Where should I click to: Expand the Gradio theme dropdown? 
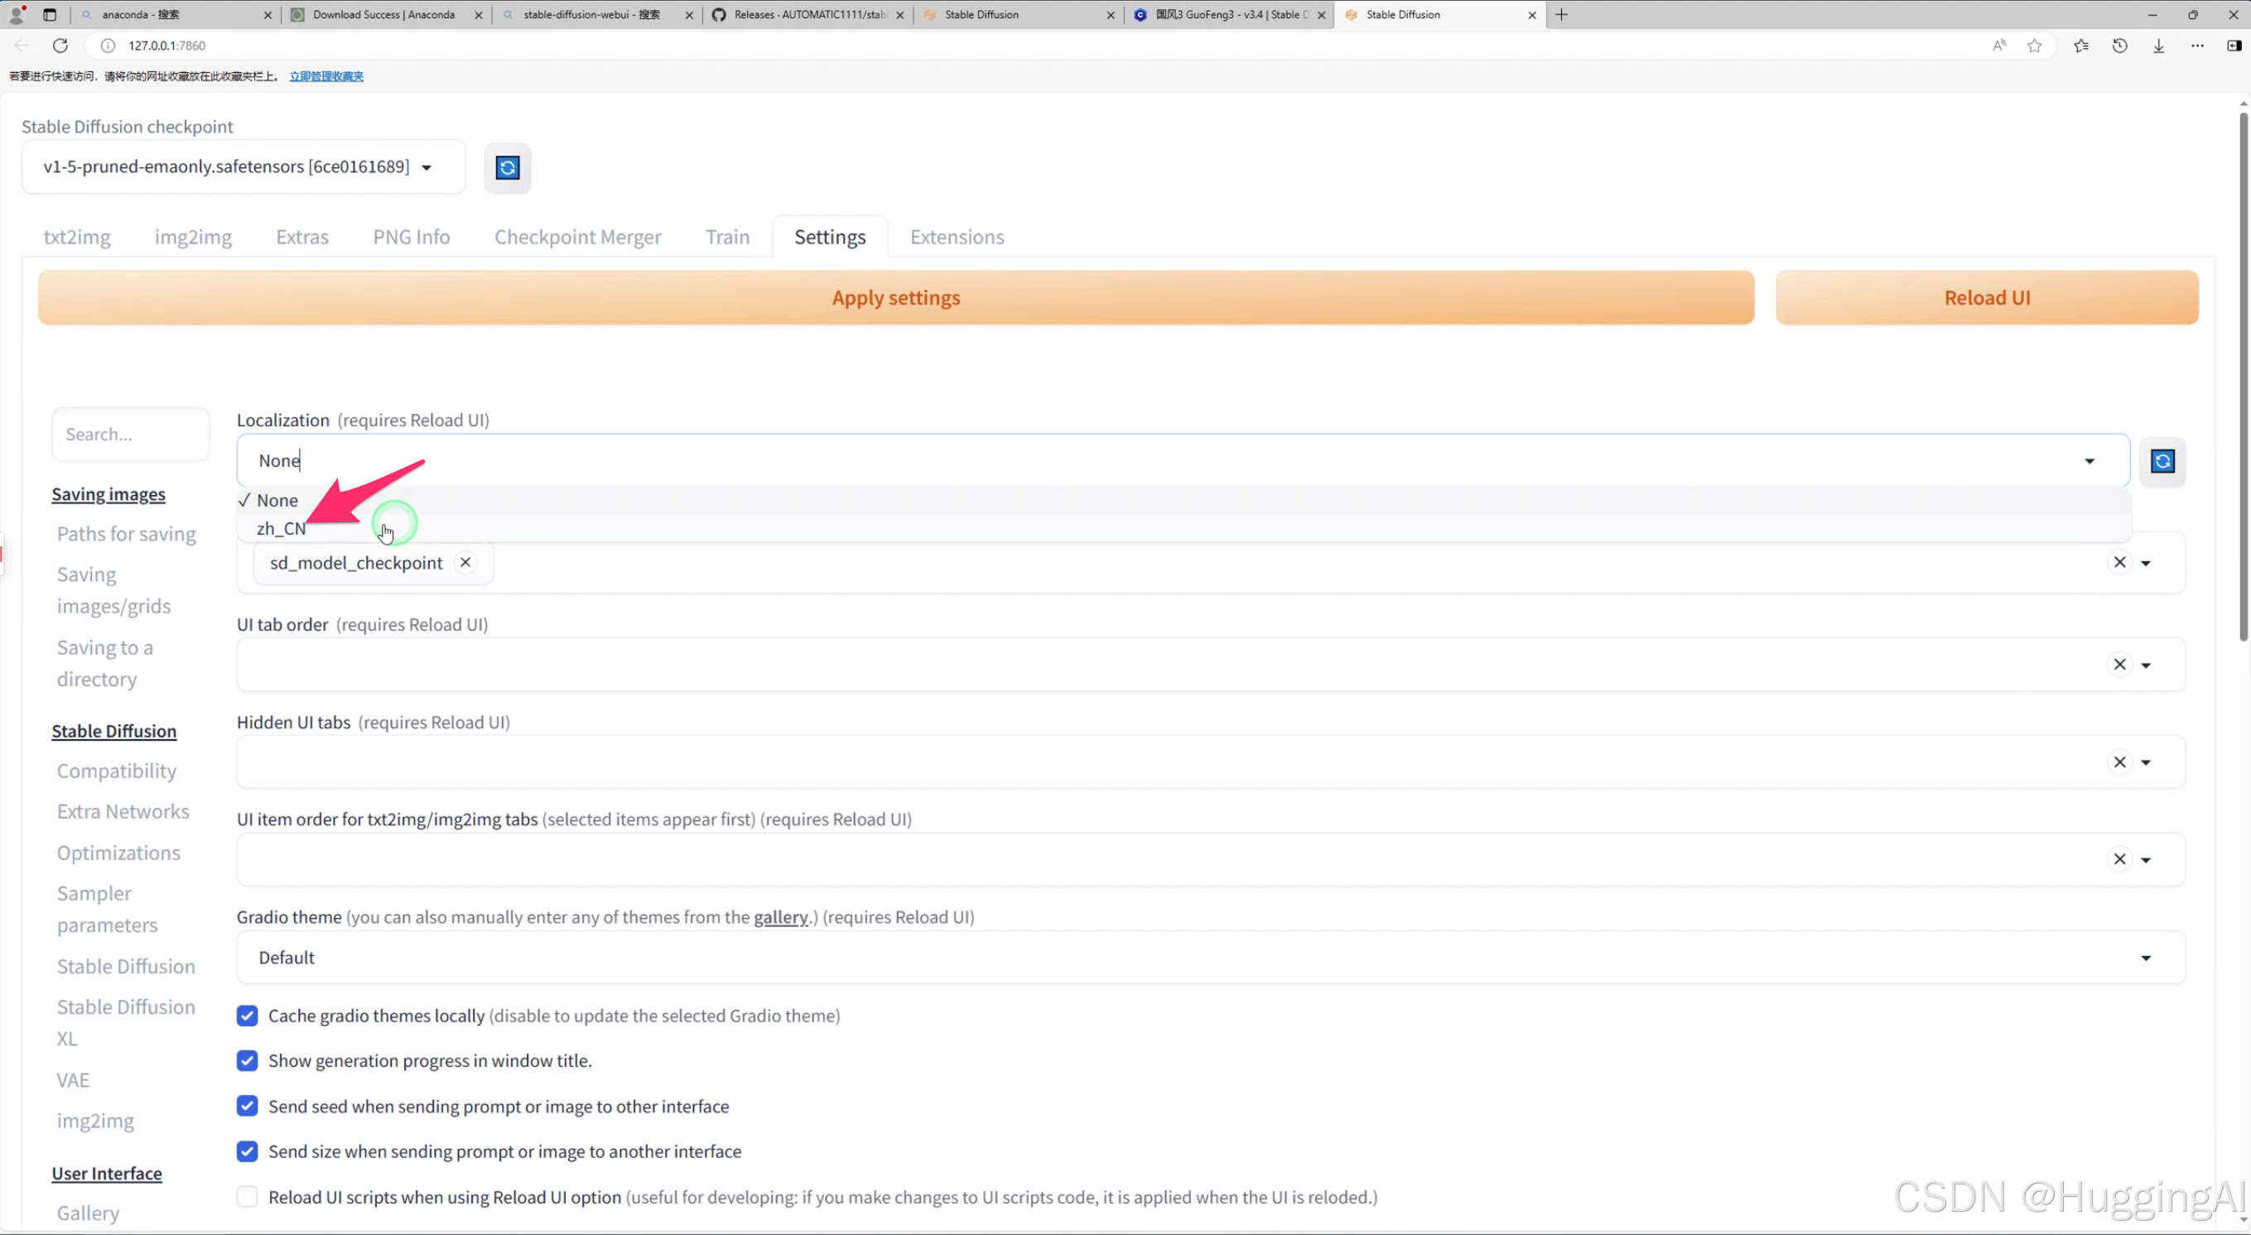[2145, 957]
